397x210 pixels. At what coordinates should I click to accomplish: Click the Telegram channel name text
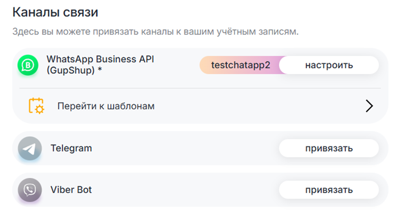point(71,148)
